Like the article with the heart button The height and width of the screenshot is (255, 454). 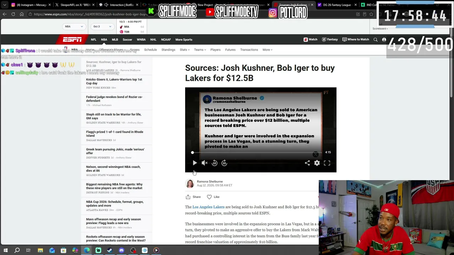213,197
